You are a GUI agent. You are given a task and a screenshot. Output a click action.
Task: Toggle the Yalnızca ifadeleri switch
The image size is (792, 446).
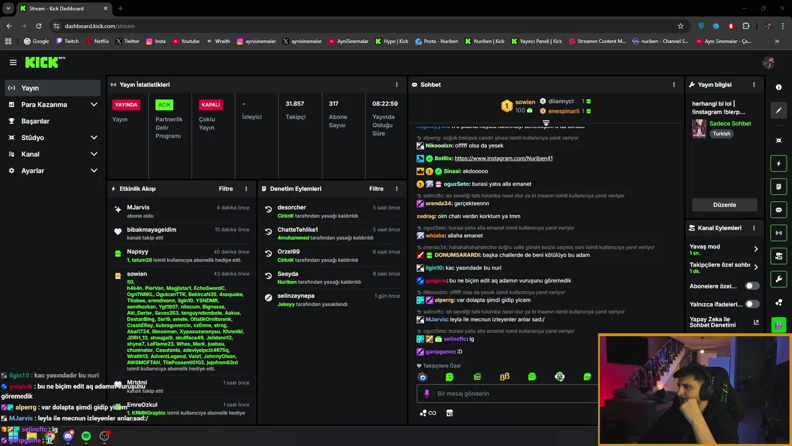[x=752, y=304]
